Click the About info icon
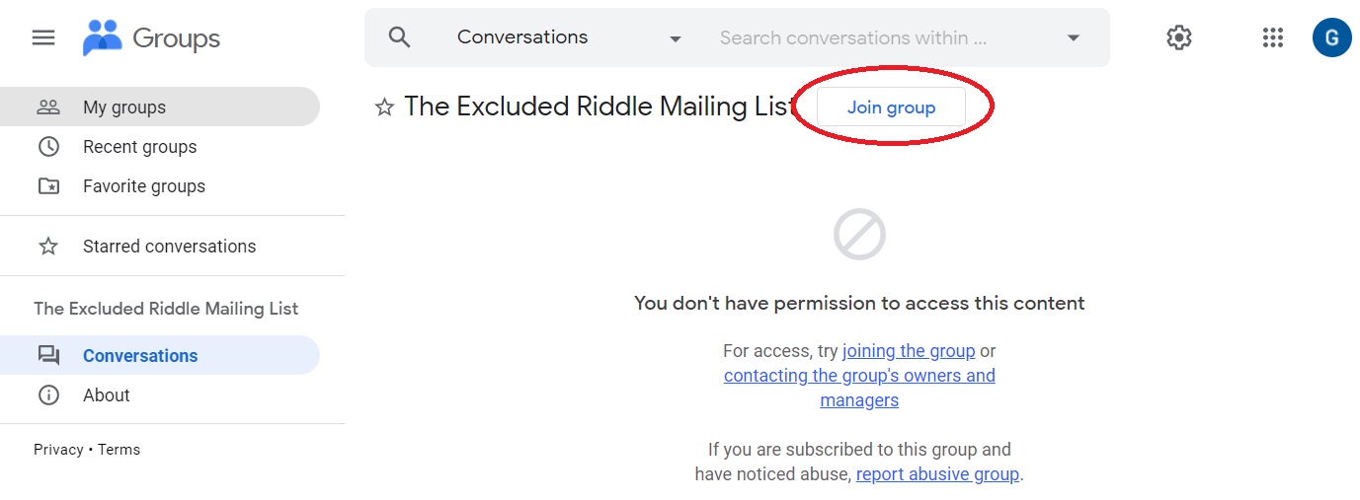This screenshot has width=1360, height=500. [x=48, y=395]
